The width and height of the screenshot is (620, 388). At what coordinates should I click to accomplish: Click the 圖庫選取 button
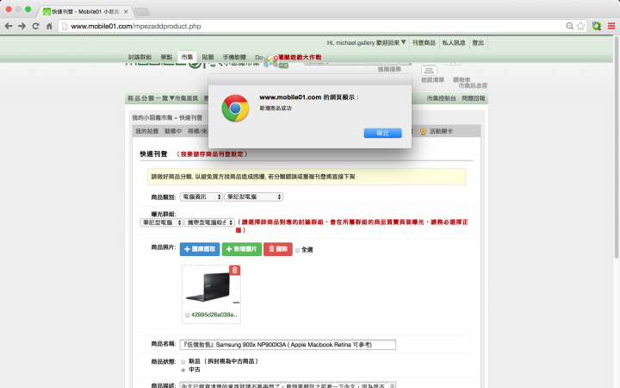click(x=200, y=249)
